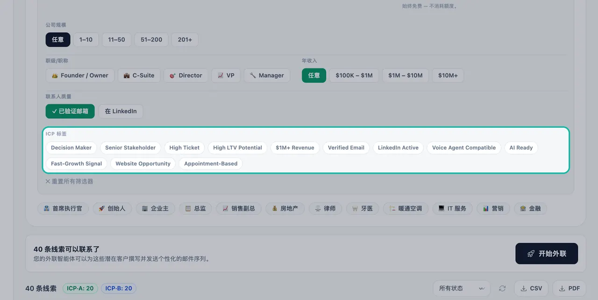Select the Fast-Growth Signal tag
Screen dimensions: 598x300
77,164
